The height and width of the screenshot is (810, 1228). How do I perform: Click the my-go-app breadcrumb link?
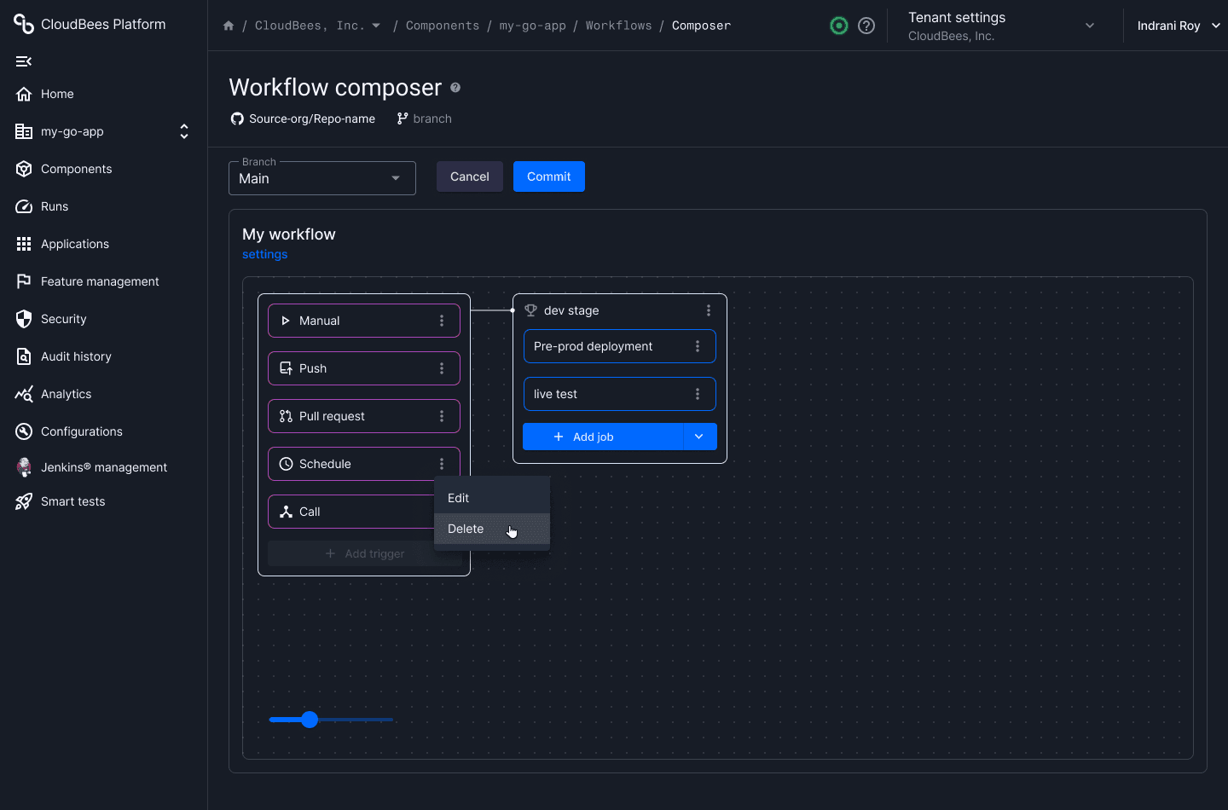pyautogui.click(x=532, y=26)
